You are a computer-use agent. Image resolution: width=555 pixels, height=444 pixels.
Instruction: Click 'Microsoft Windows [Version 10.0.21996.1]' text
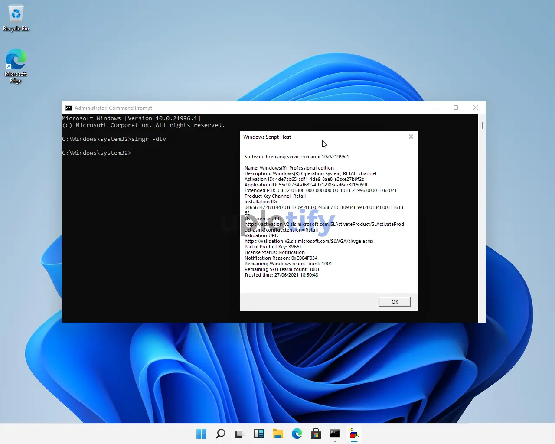click(131, 118)
